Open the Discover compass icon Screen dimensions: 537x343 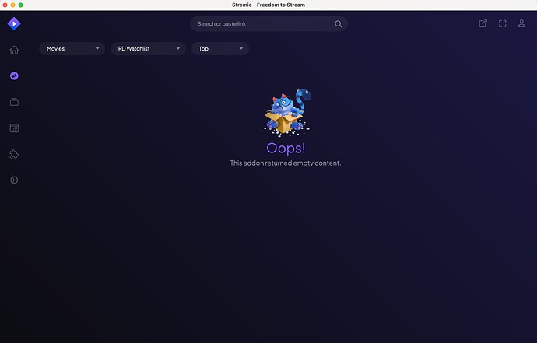coord(14,75)
